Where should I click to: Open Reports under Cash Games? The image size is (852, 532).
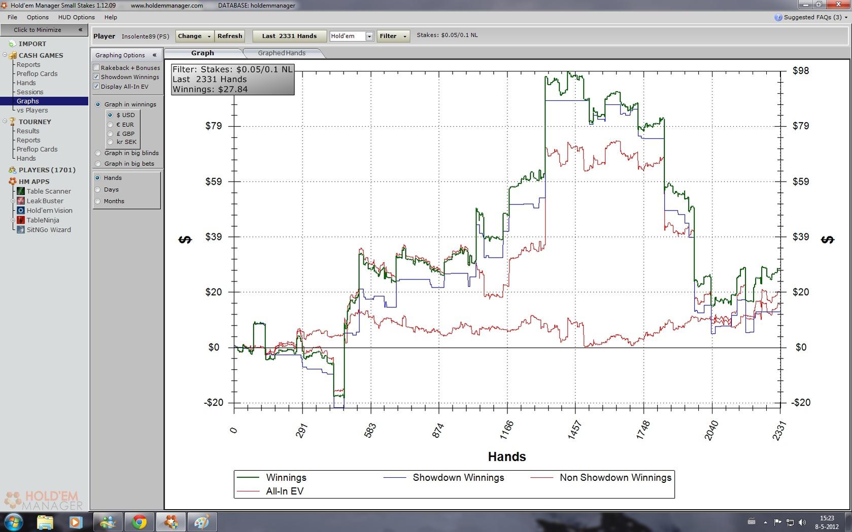(x=28, y=64)
